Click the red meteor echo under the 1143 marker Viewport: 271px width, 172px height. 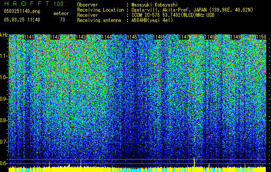pyautogui.click(x=81, y=137)
